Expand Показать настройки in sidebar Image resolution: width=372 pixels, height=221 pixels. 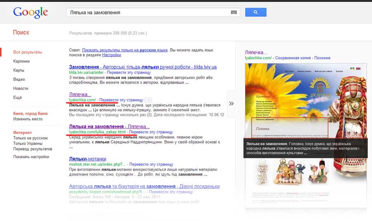point(31,157)
